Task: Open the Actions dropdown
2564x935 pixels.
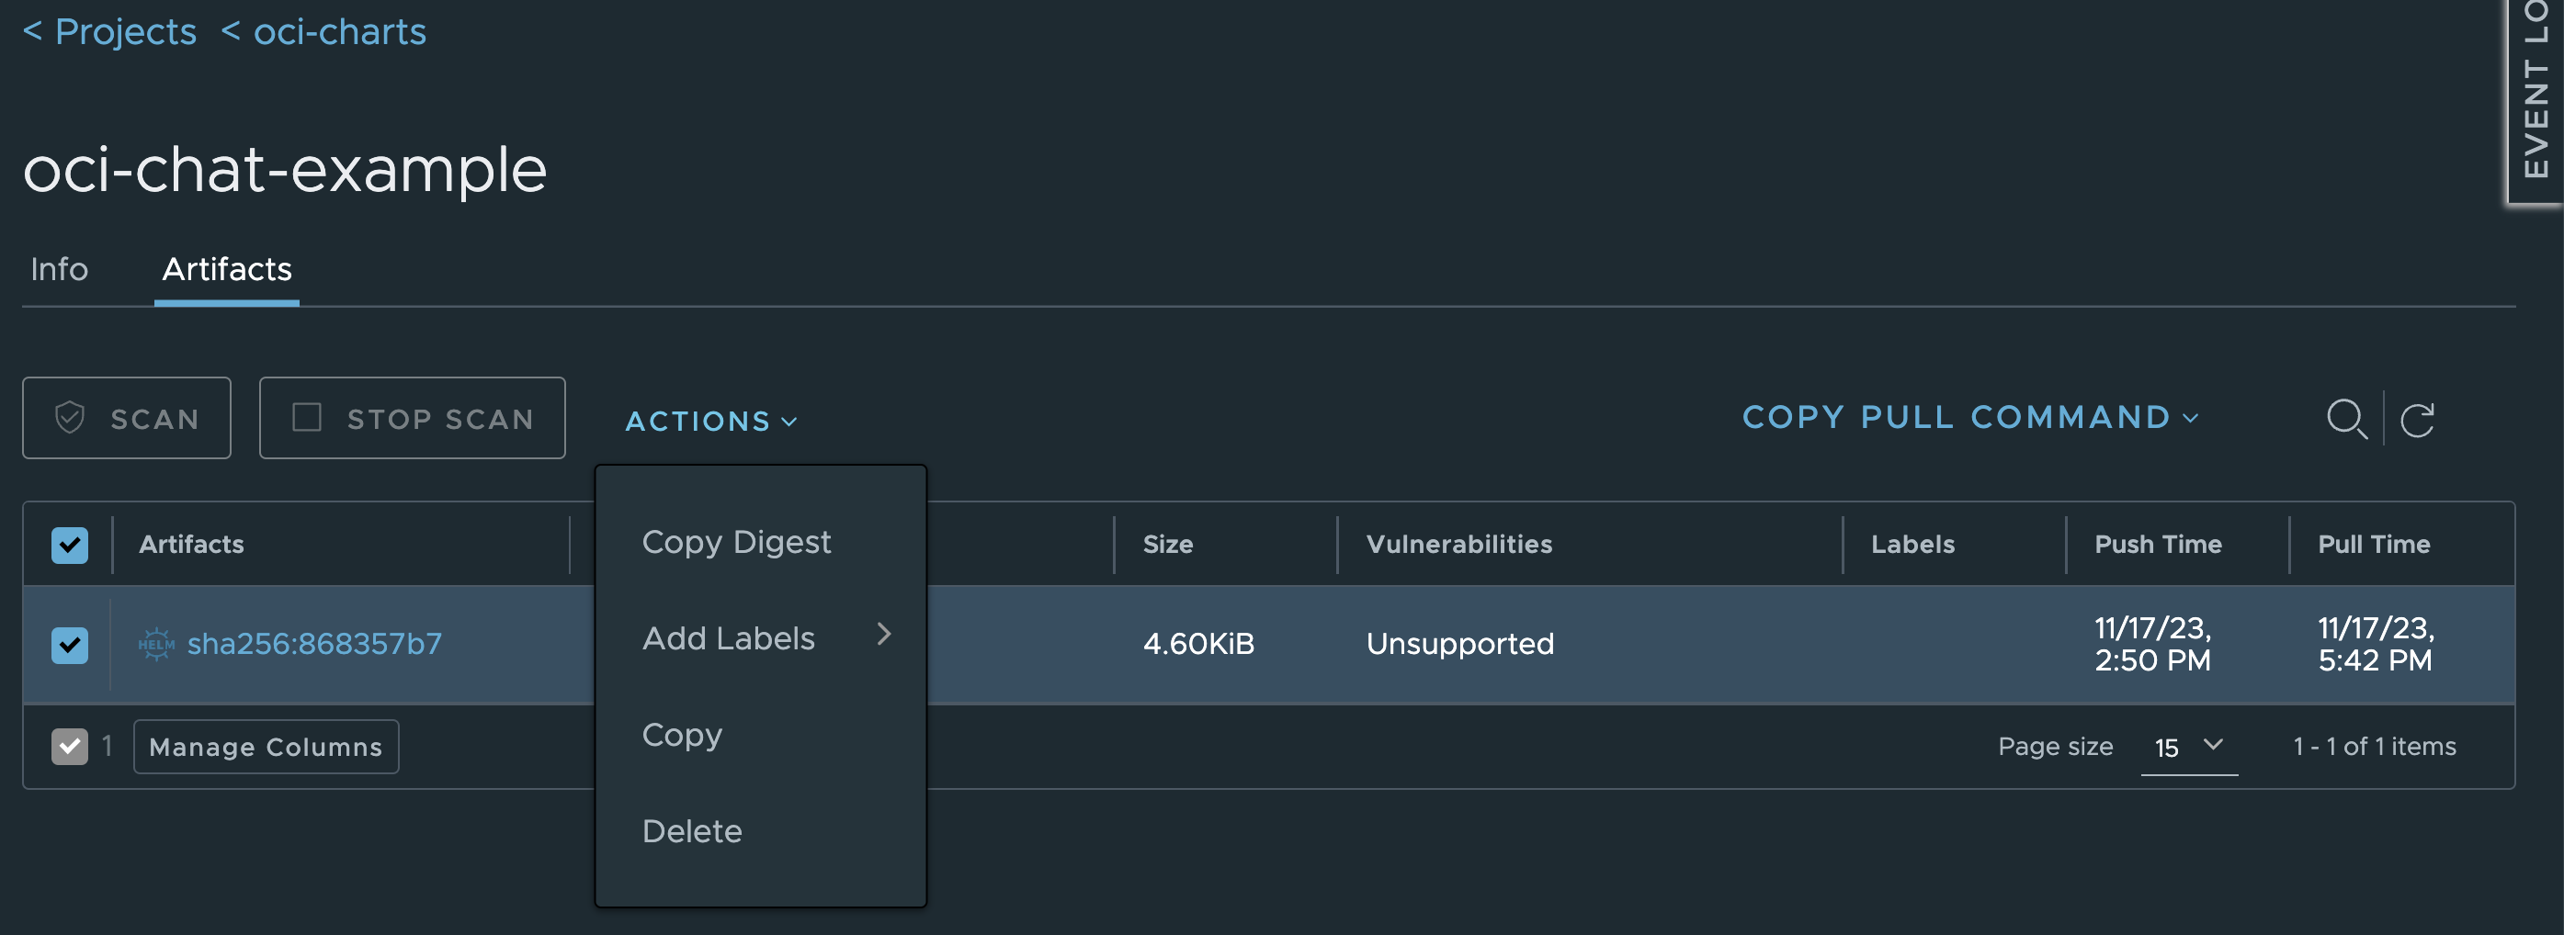Action: click(x=710, y=421)
